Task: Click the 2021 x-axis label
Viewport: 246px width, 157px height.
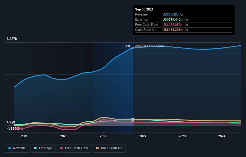Action: (103, 136)
